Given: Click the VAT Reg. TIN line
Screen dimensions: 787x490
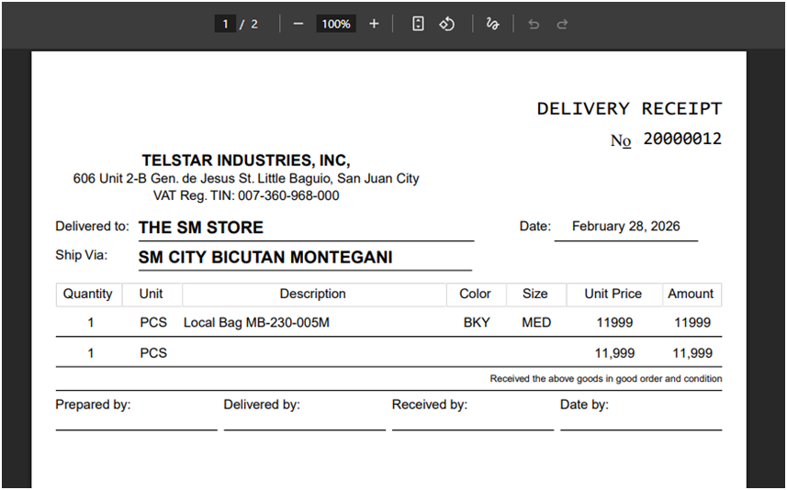Looking at the screenshot, I should pos(246,195).
